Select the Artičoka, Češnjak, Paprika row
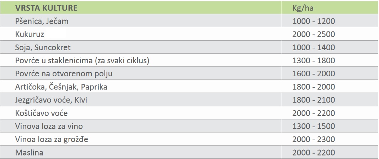 189,87
